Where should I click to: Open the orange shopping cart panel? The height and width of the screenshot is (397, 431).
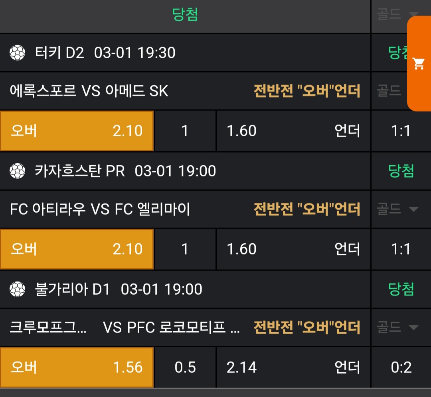419,64
